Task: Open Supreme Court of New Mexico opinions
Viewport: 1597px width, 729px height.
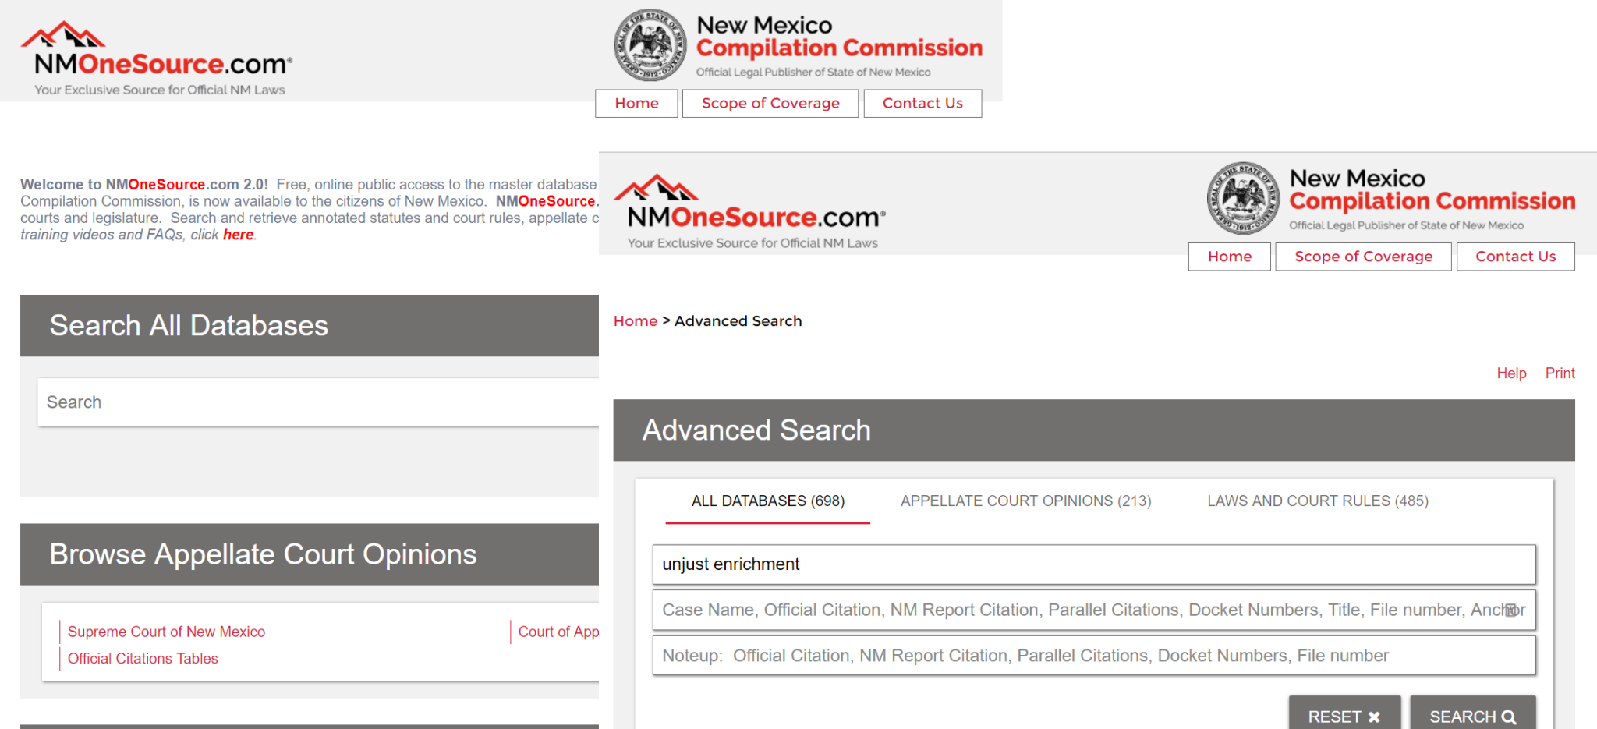Action: [165, 632]
